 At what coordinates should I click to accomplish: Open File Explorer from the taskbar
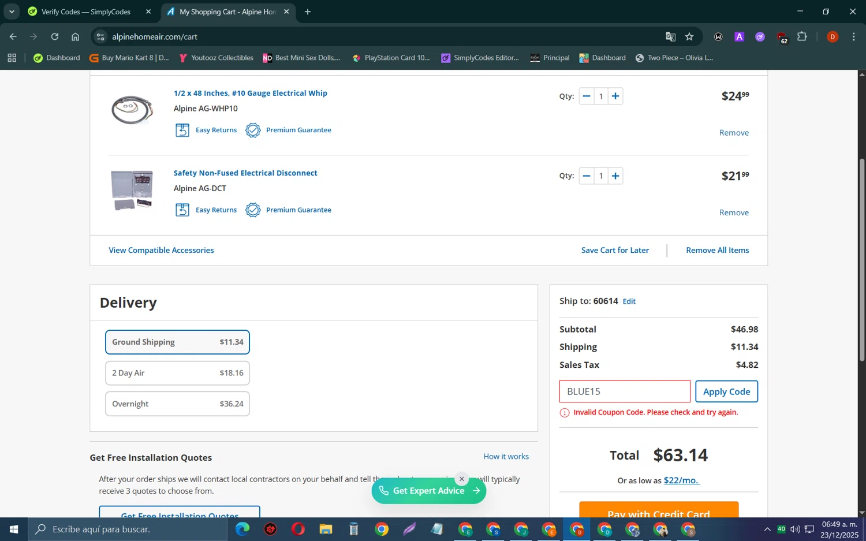tap(326, 529)
